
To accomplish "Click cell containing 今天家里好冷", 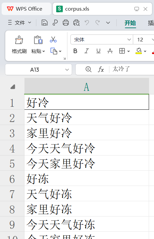I will point(87,163).
